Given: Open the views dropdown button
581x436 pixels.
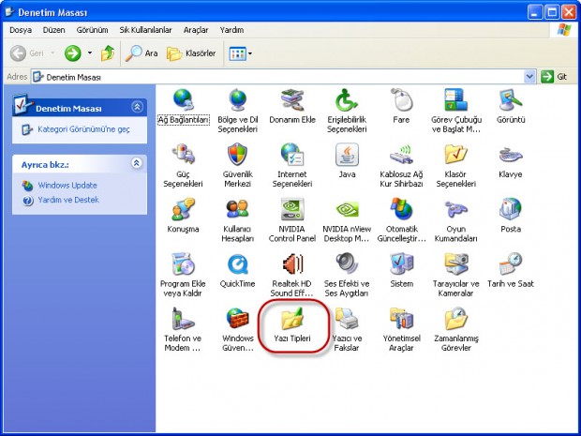Looking at the screenshot, I should 241,53.
